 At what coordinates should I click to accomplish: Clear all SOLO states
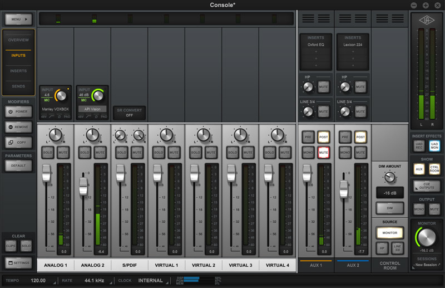pyautogui.click(x=26, y=246)
